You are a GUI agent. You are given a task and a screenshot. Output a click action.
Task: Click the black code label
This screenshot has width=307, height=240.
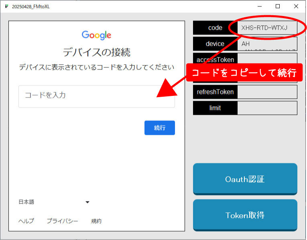tap(215, 28)
